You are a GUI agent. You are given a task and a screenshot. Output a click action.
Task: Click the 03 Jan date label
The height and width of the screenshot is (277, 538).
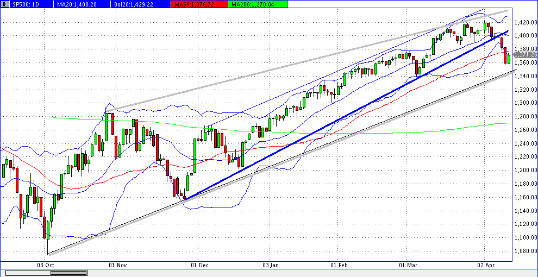click(271, 265)
